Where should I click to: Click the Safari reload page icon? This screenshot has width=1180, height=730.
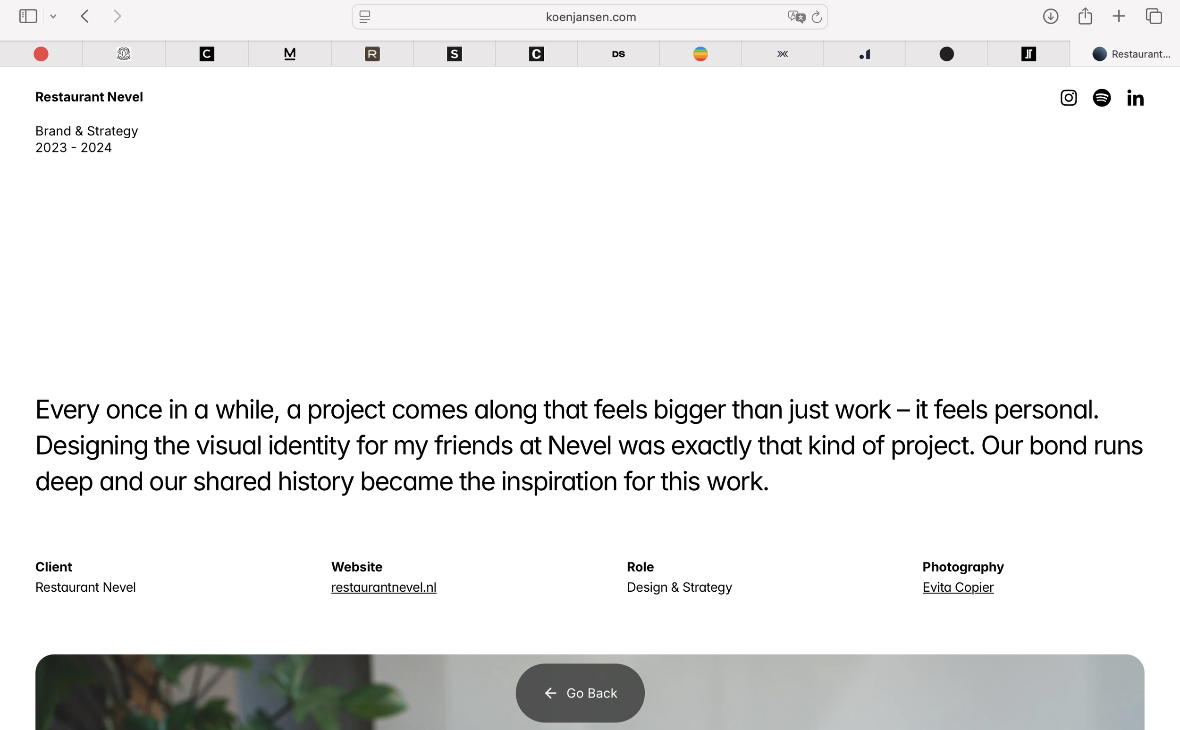[x=817, y=17]
